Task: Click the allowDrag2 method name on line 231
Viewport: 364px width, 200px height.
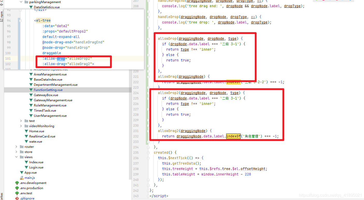Action: tap(168, 131)
